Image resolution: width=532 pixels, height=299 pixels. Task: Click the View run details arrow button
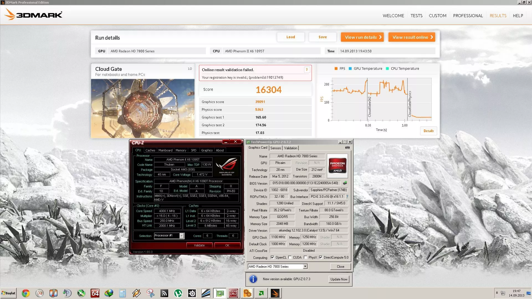pos(362,37)
